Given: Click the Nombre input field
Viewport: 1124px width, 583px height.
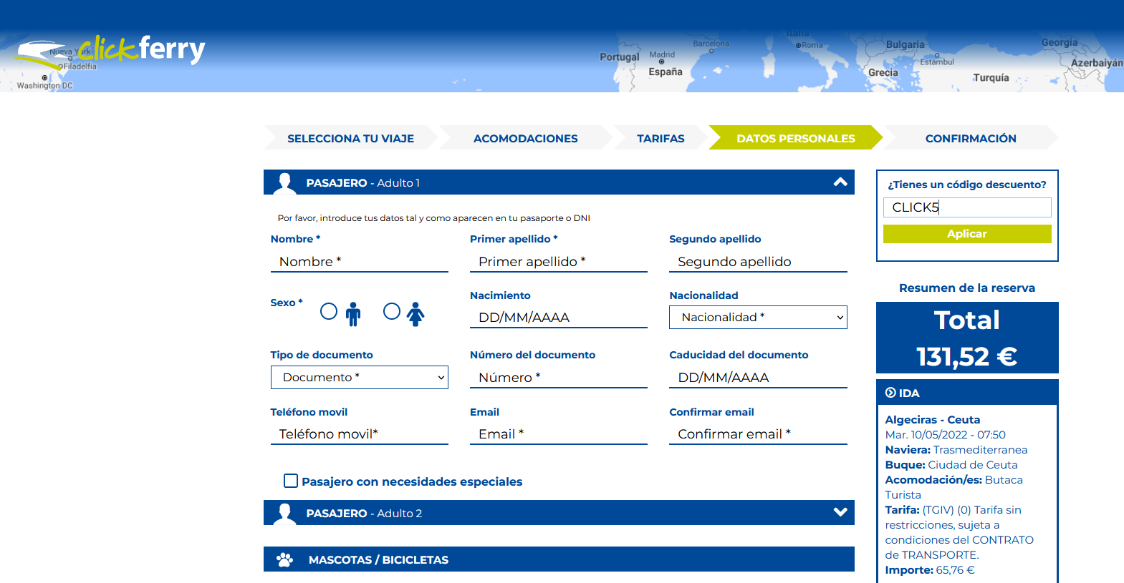Looking at the screenshot, I should click(x=360, y=262).
